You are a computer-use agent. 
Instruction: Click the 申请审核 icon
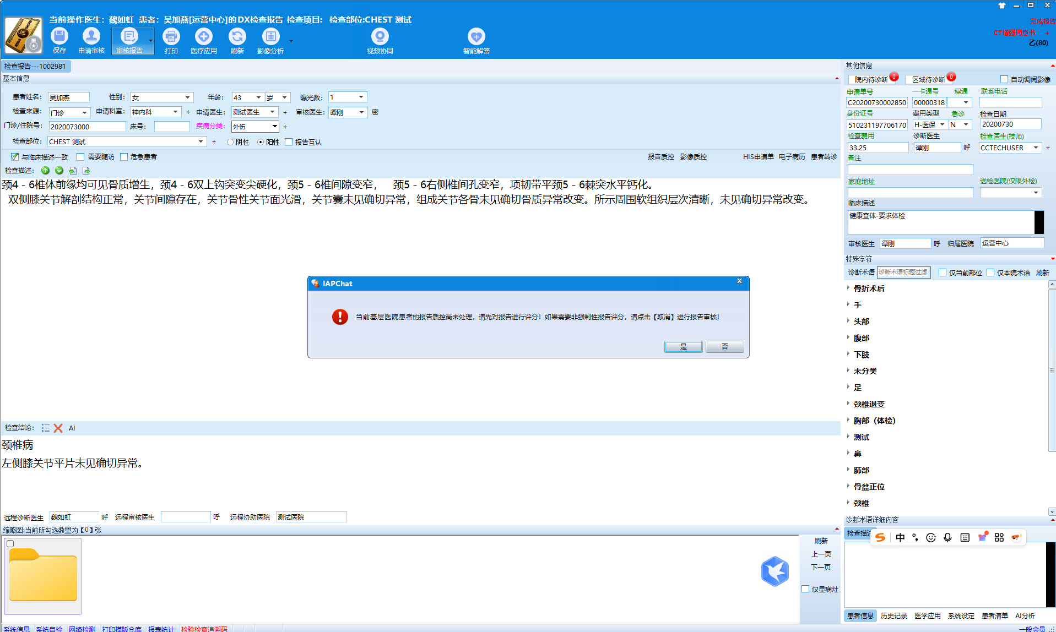[91, 37]
